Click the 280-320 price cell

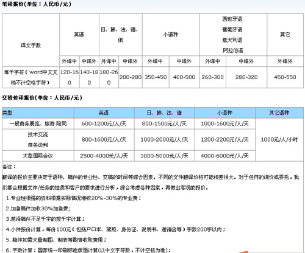(246, 77)
